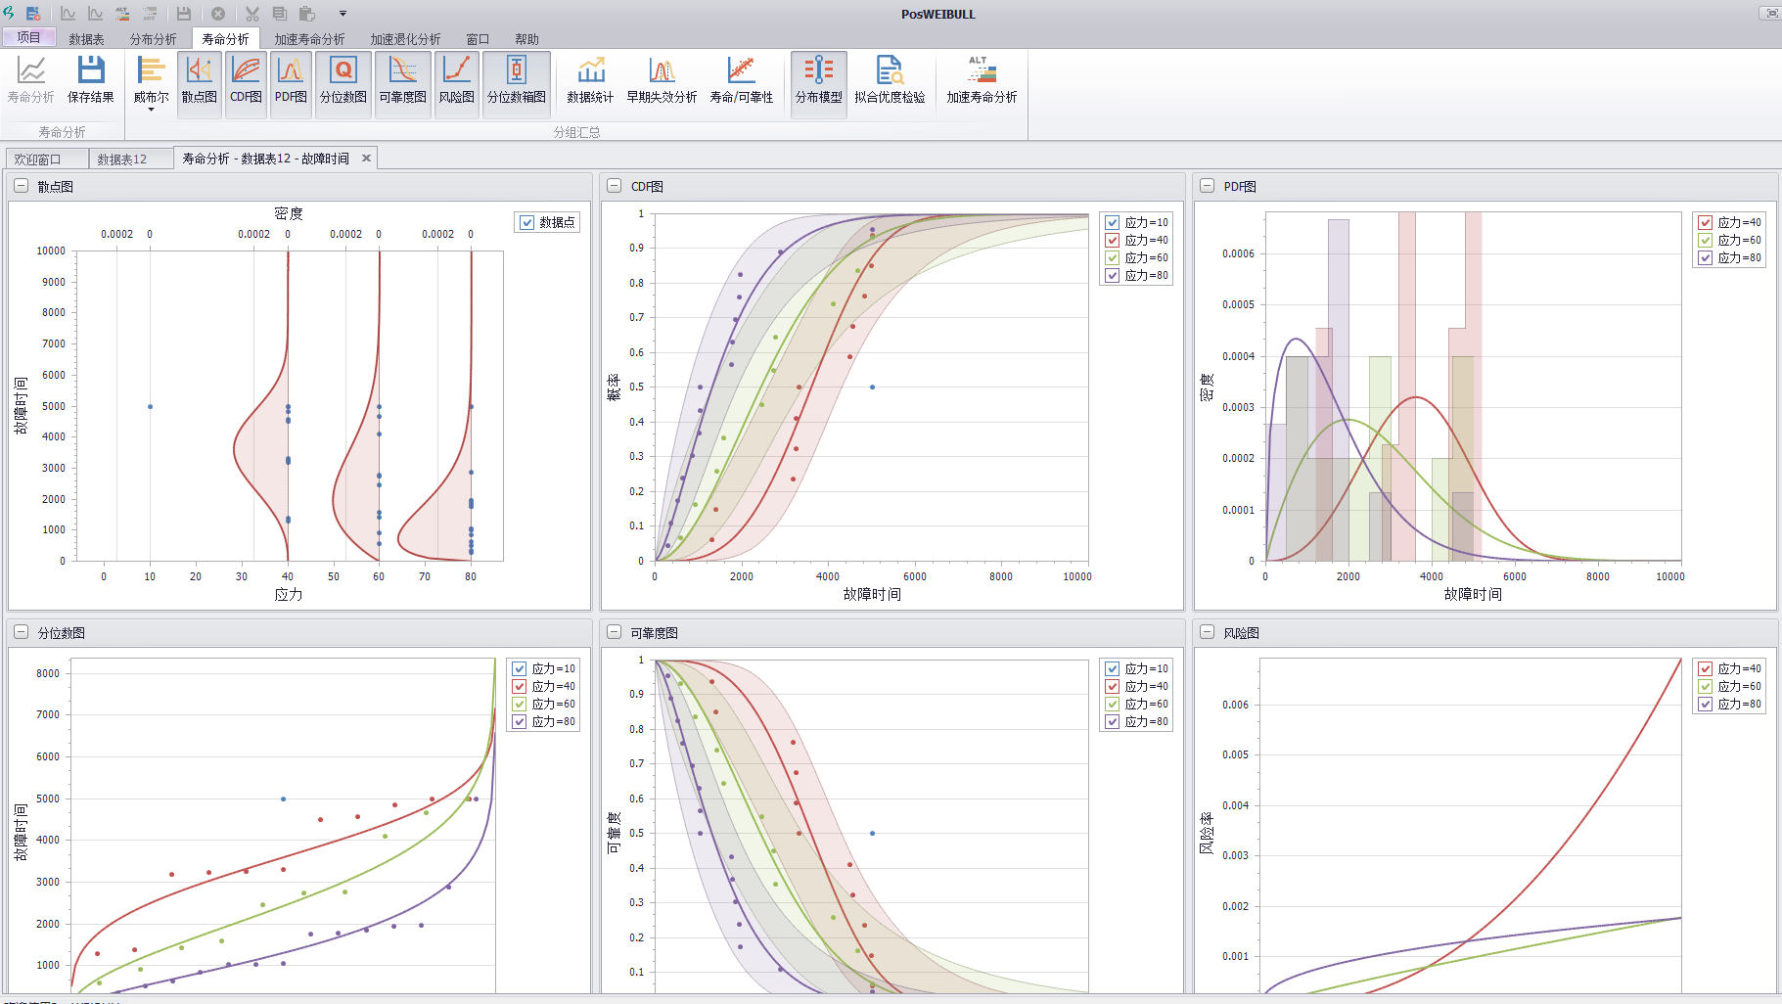Switch to the 分布分析 ribbon tab
The width and height of the screenshot is (1782, 1004).
(x=153, y=39)
